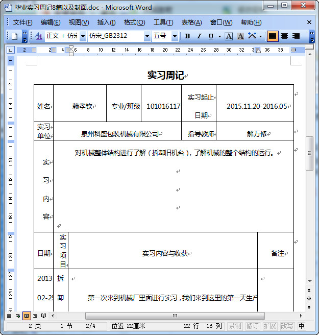
Task: Click the horizontal scrollbar thumb
Action: [175, 316]
